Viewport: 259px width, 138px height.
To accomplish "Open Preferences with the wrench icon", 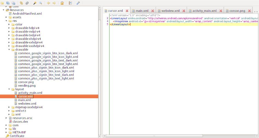I will coord(78,3).
